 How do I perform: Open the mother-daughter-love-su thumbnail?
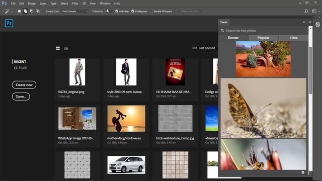tap(126, 119)
